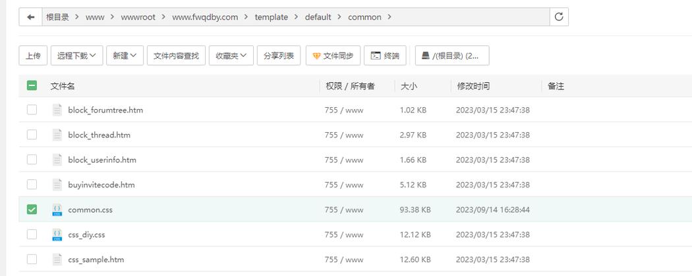
Task: Click the block_userinfo.htm file icon
Action: [57, 160]
